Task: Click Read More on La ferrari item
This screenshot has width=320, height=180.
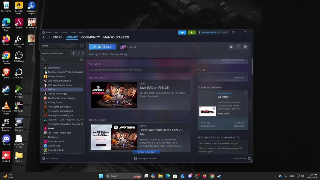Action: point(223,113)
